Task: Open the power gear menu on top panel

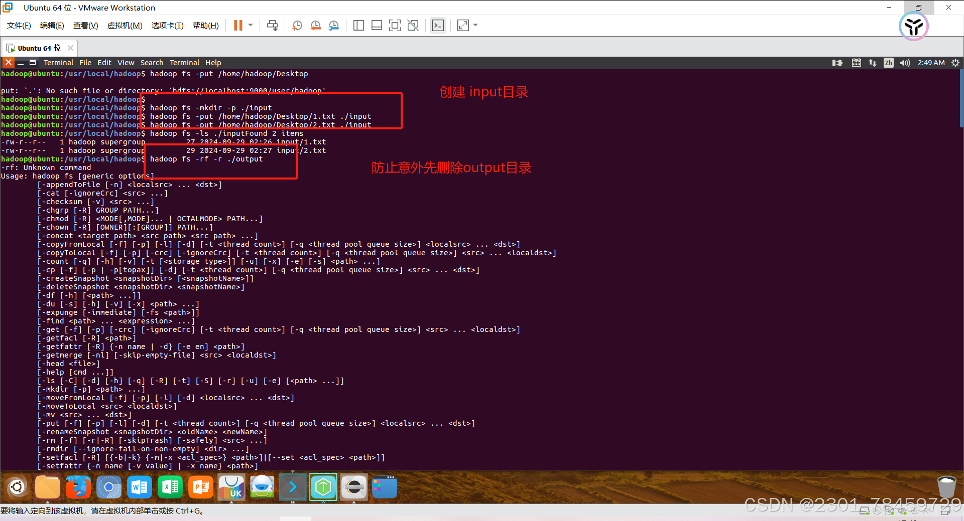Action: click(x=955, y=62)
